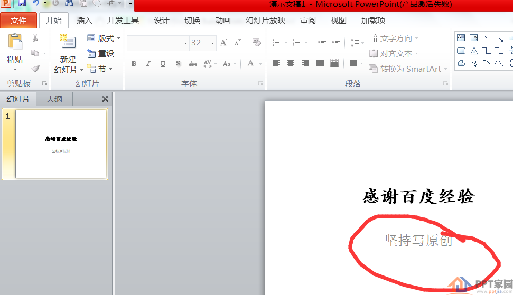Toggle underline formatting
The image size is (513, 295).
pos(163,64)
